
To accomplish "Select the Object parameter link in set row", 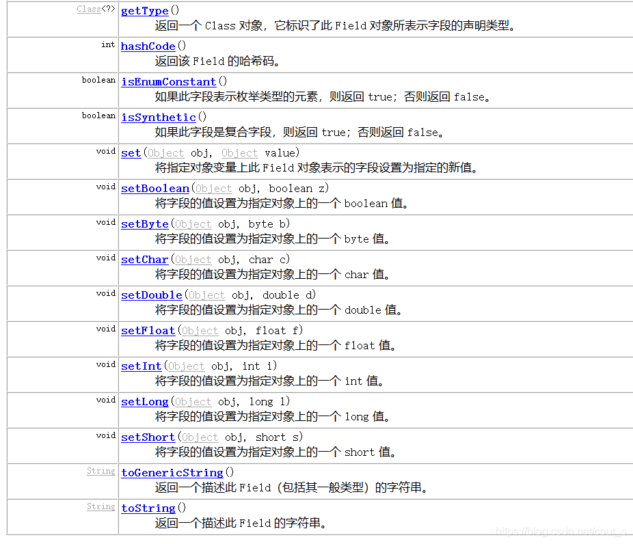I will [x=165, y=152].
